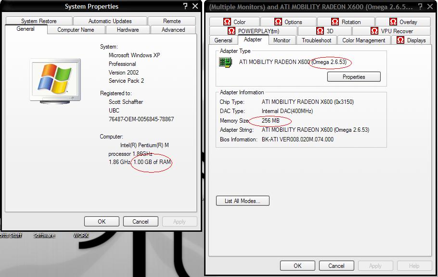Select General tab in System Properties
Image resolution: width=438 pixels, height=277 pixels.
coord(26,29)
